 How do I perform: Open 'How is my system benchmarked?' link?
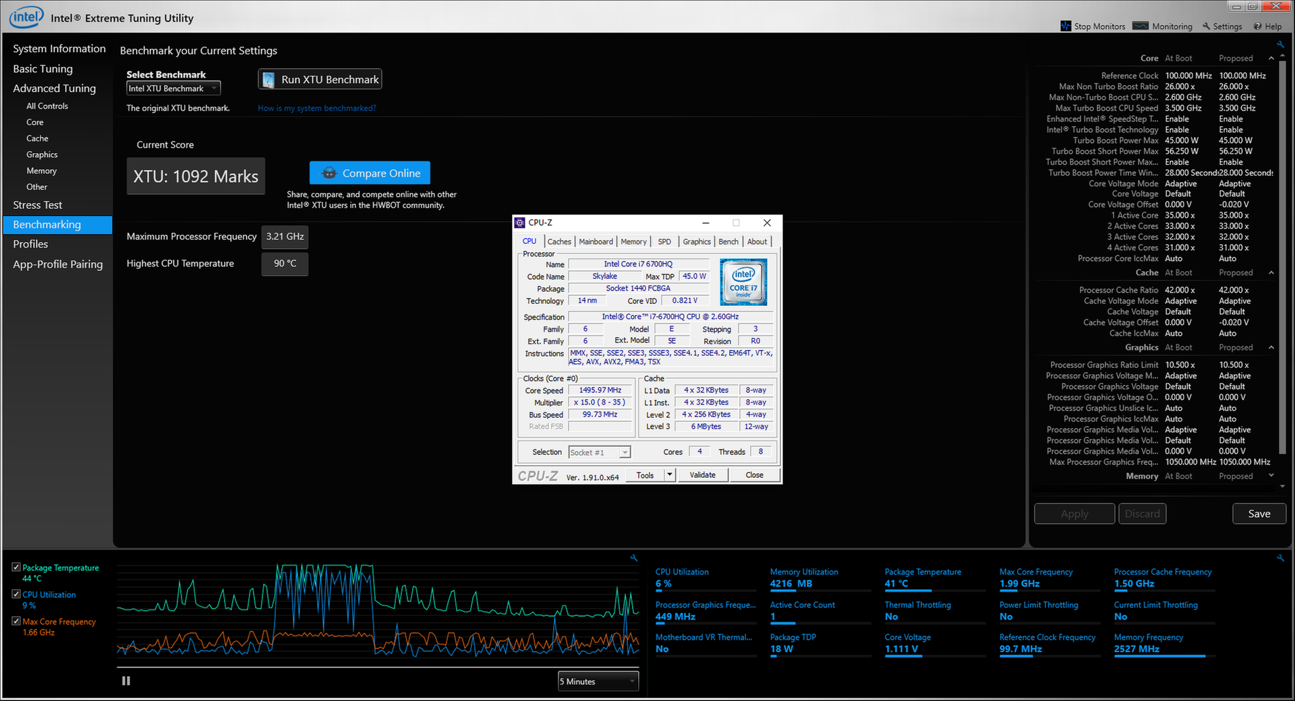tap(317, 108)
